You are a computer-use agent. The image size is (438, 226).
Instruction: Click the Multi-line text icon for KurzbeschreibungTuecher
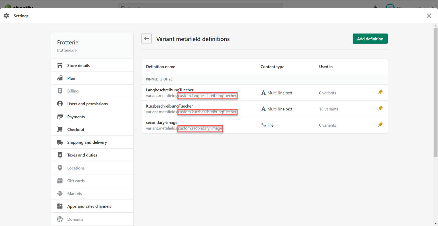[x=263, y=108]
